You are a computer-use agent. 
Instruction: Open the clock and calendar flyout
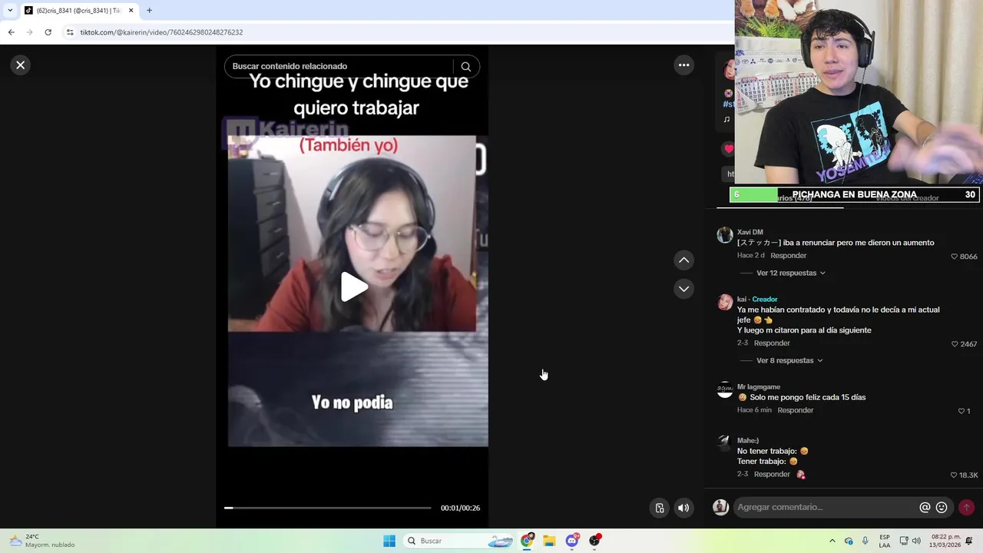pos(945,541)
